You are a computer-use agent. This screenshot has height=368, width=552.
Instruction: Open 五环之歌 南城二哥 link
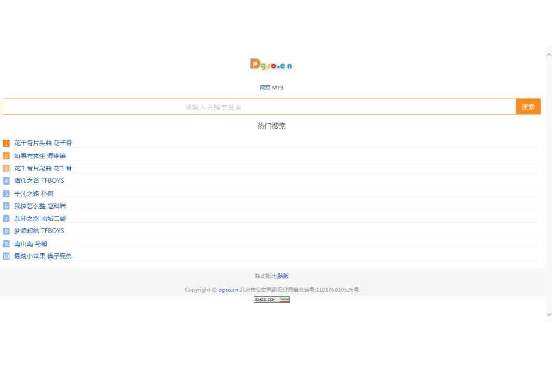point(40,218)
